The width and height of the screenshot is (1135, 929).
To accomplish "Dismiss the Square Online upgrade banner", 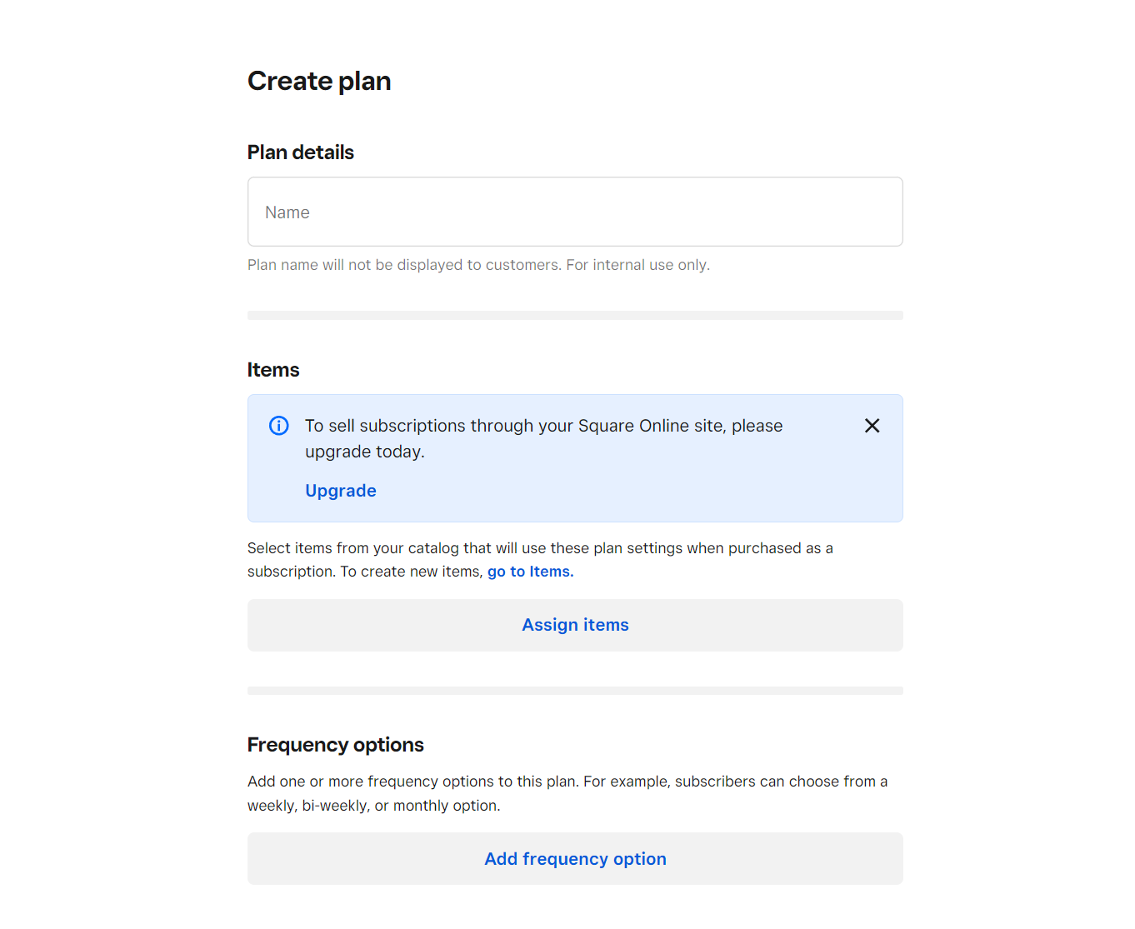I will (x=872, y=426).
